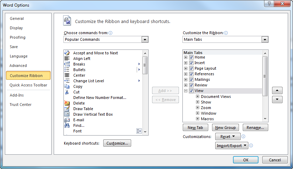Expand the Document Views group

click(x=197, y=97)
